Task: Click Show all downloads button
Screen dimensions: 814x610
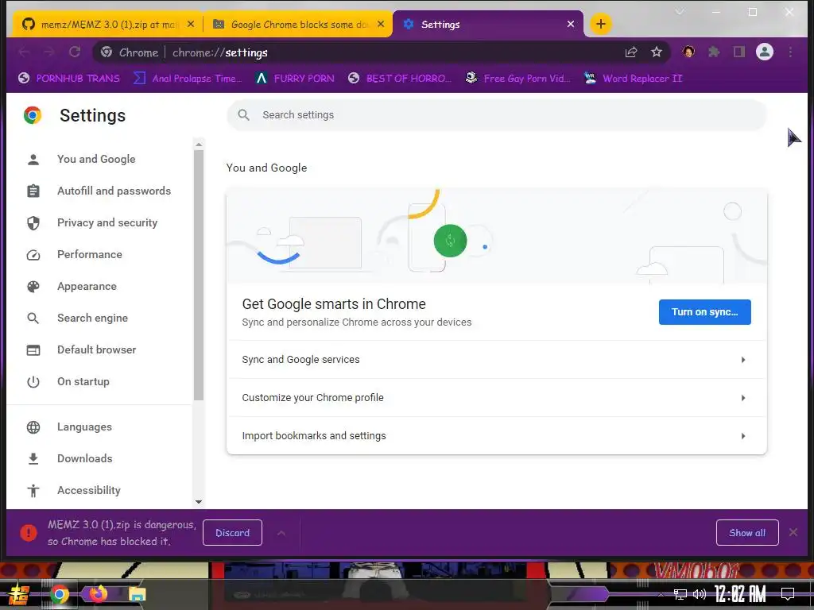Action: [747, 533]
